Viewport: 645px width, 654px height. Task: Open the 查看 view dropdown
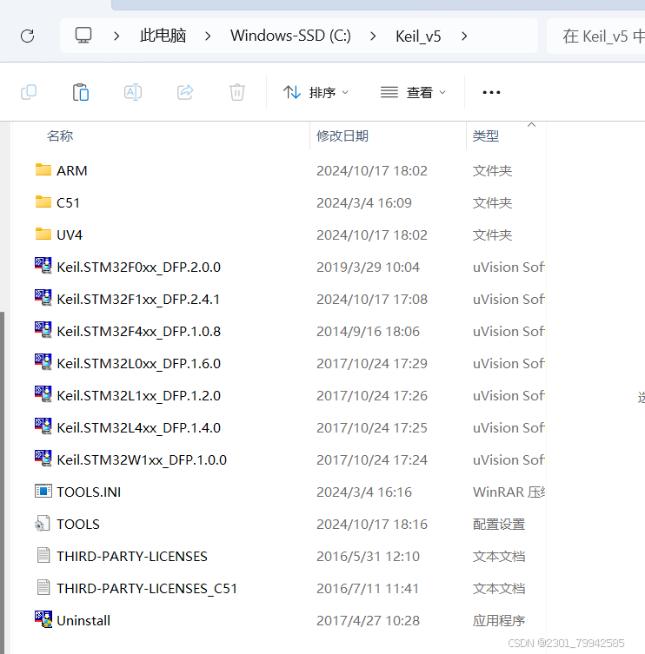(413, 92)
